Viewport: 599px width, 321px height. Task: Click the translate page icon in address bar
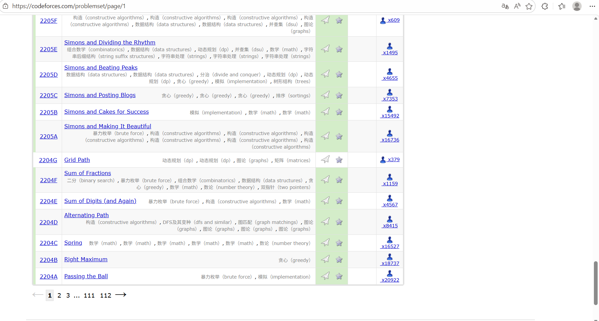[x=505, y=6]
